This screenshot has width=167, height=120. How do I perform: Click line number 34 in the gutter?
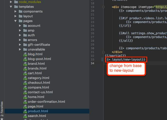pyautogui.click(x=92, y=63)
